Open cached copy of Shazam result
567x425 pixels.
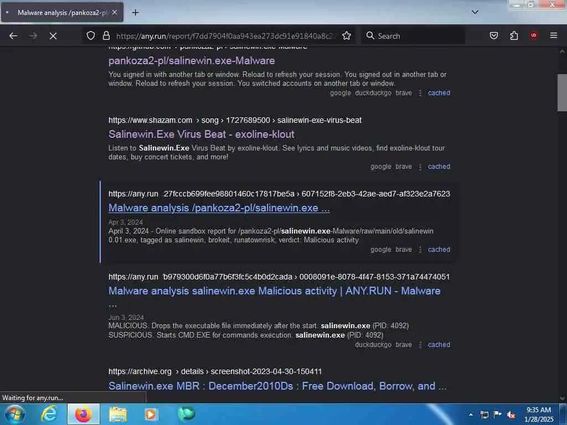click(x=439, y=167)
